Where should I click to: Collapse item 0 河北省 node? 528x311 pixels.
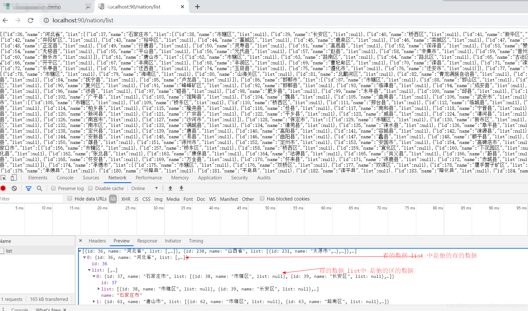click(84, 257)
